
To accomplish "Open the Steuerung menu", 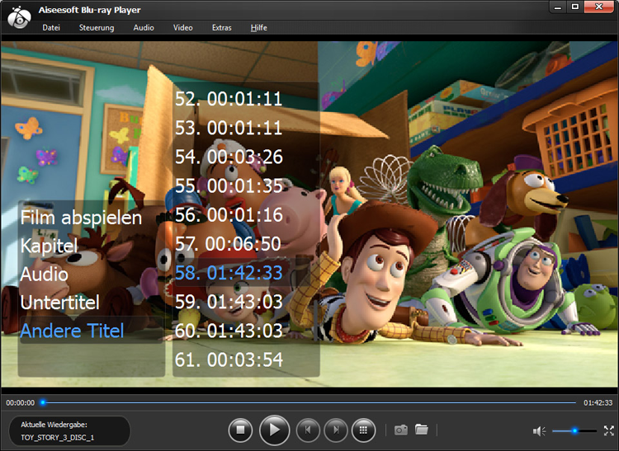I will [x=97, y=28].
